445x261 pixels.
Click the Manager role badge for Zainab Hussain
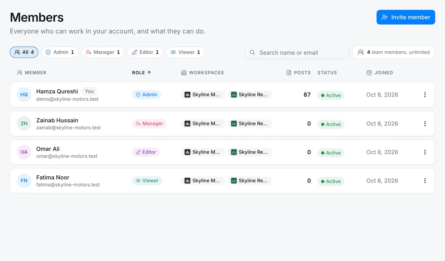(x=149, y=124)
